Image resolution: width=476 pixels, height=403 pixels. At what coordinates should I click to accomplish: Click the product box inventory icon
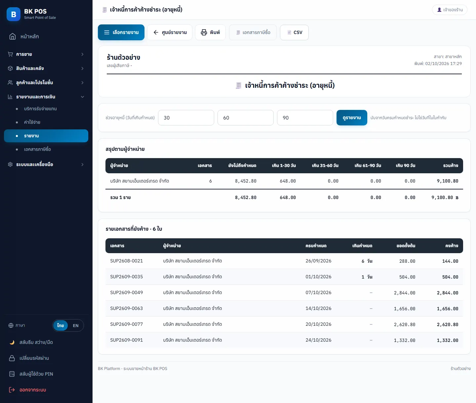coord(10,68)
